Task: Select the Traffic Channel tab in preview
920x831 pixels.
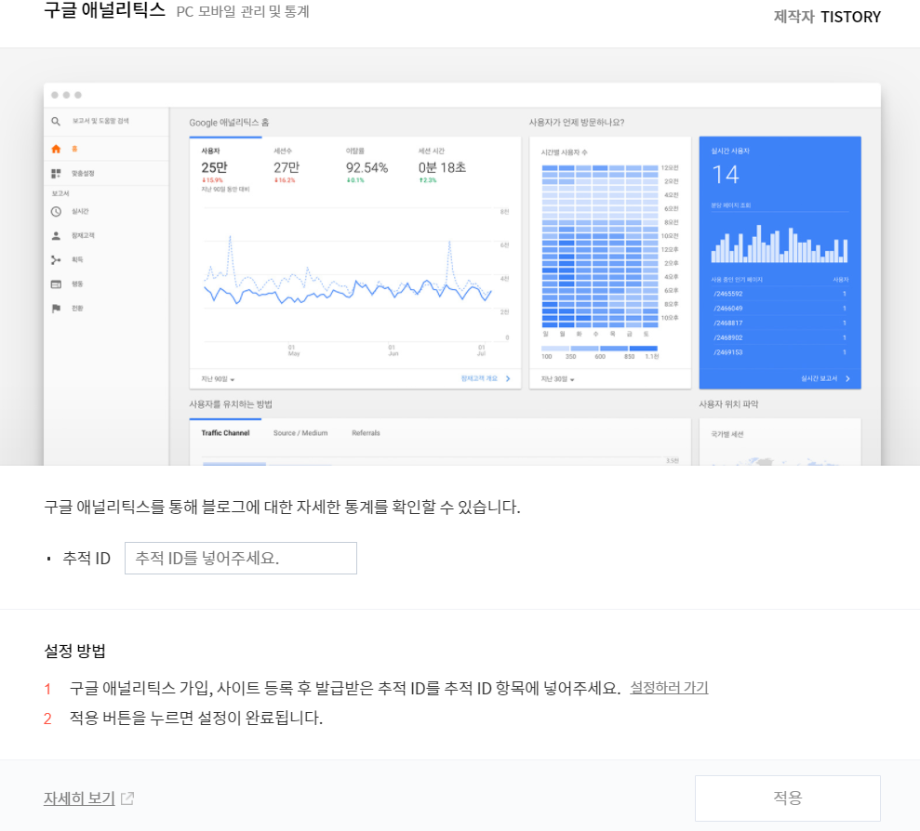Action: [225, 433]
